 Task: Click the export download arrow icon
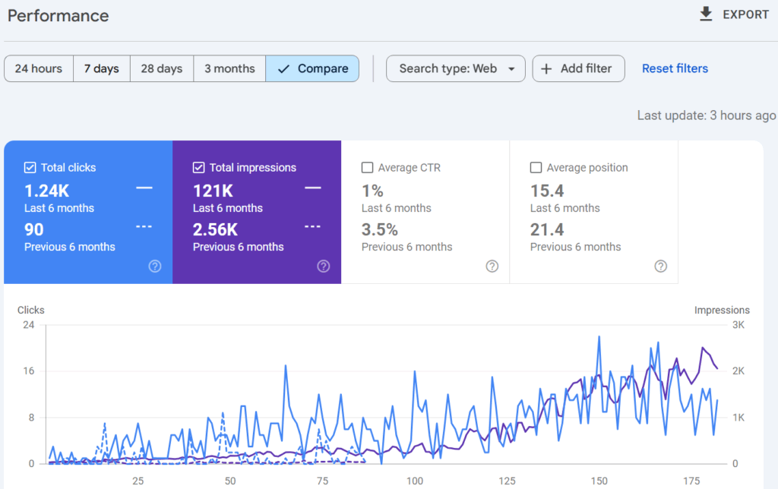tap(706, 14)
